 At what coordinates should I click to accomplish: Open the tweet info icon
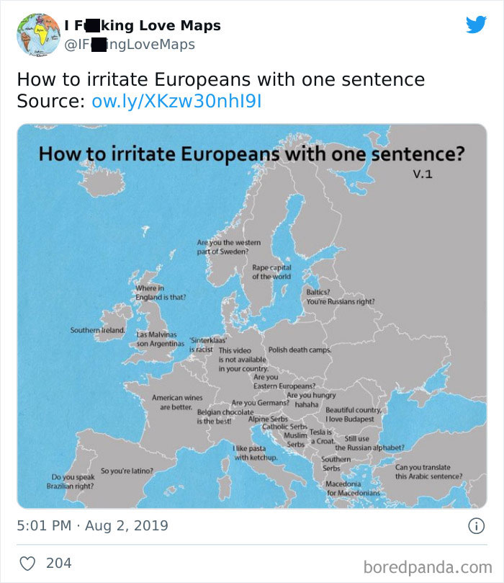coord(476,526)
